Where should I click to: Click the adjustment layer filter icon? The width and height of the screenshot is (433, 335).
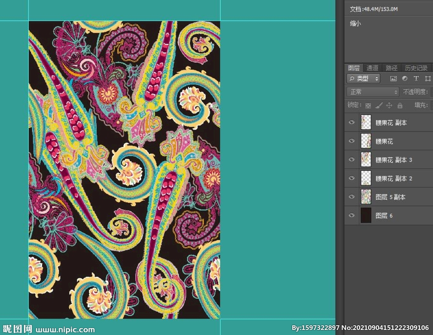(x=405, y=78)
